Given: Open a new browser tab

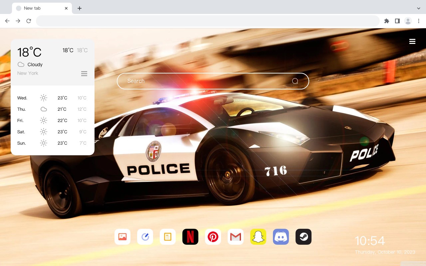Looking at the screenshot, I should 80,8.
